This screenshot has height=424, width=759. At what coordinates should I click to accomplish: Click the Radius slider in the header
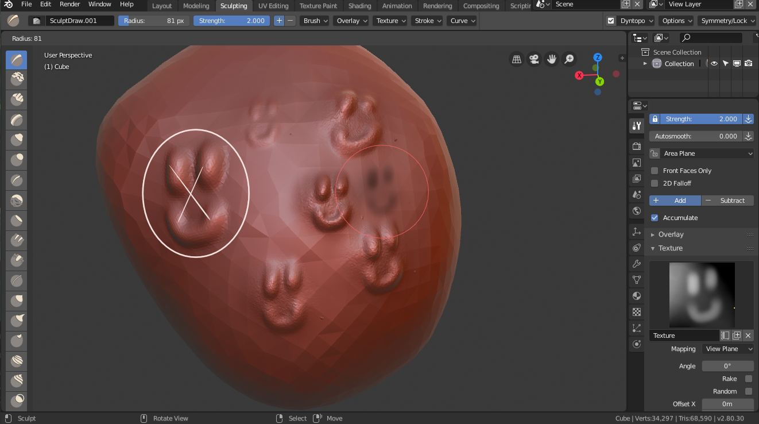154,21
